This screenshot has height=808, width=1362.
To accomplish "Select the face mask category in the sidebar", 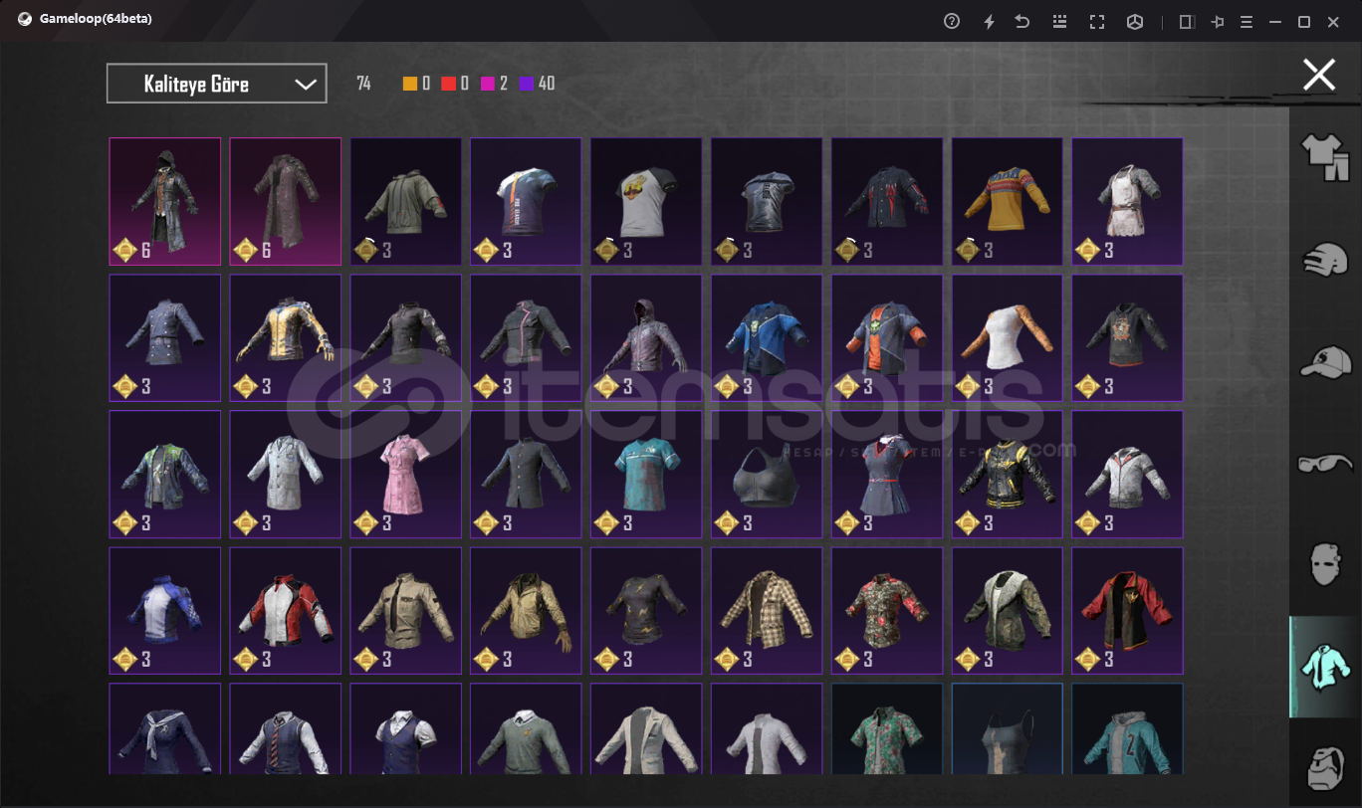I will (x=1325, y=565).
